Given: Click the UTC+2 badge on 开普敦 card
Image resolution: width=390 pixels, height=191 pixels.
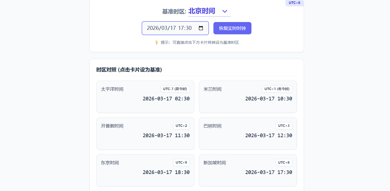Looking at the screenshot, I should click(x=181, y=126).
